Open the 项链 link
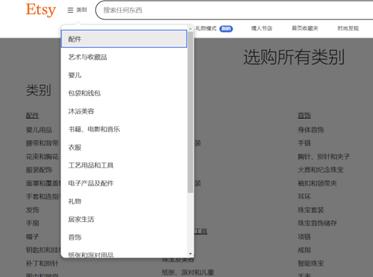The height and width of the screenshot is (277, 373). (x=304, y=237)
